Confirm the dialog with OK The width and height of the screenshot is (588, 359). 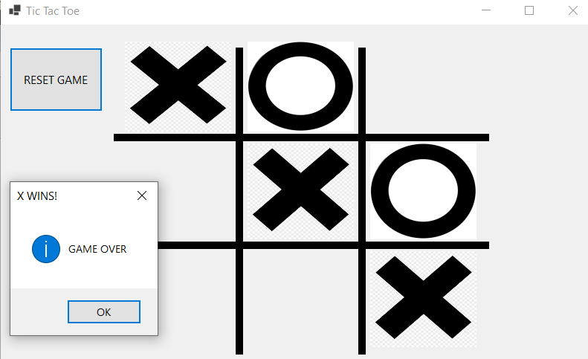[104, 311]
